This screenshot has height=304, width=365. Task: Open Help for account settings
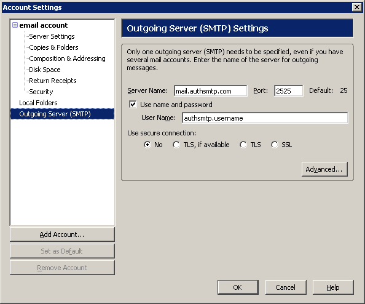point(333,287)
